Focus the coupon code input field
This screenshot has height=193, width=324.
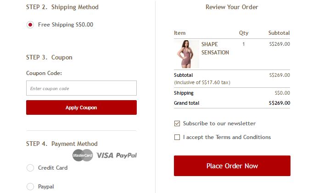(81, 88)
